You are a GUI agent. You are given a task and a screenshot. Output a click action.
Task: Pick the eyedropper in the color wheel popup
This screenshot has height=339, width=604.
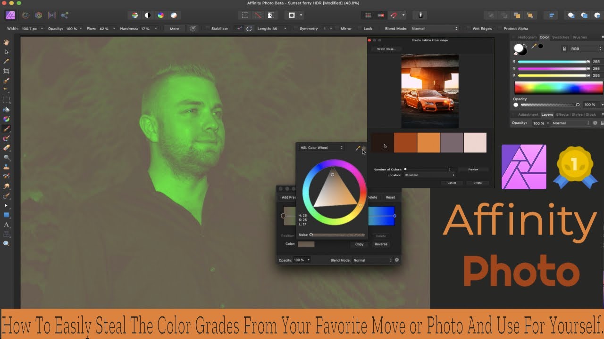click(358, 148)
